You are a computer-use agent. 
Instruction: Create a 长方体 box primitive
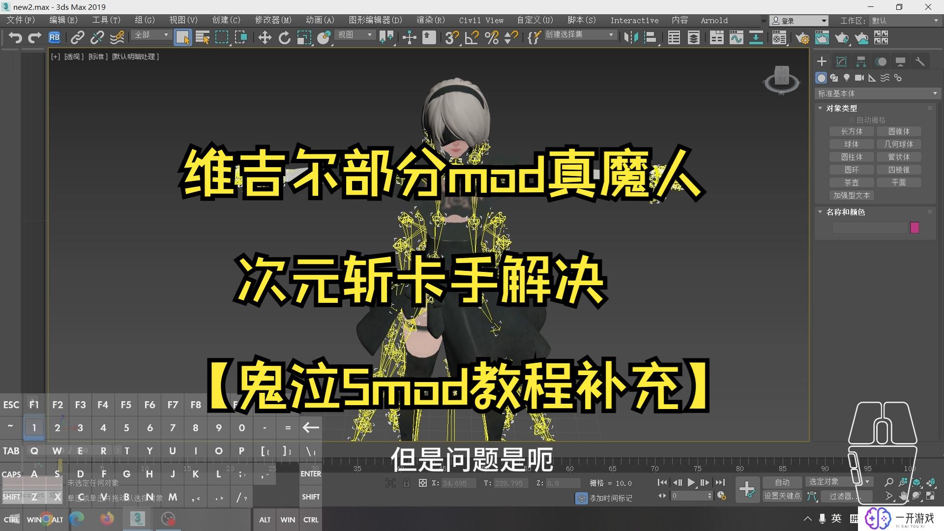[852, 131]
